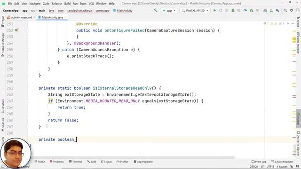Open the Build tool window
Screen dimensions: 301x169
(91, 161)
